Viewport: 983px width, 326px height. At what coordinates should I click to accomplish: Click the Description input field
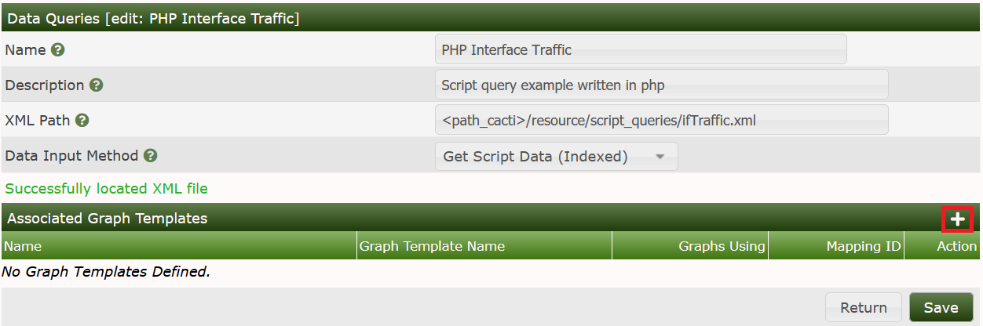point(661,85)
